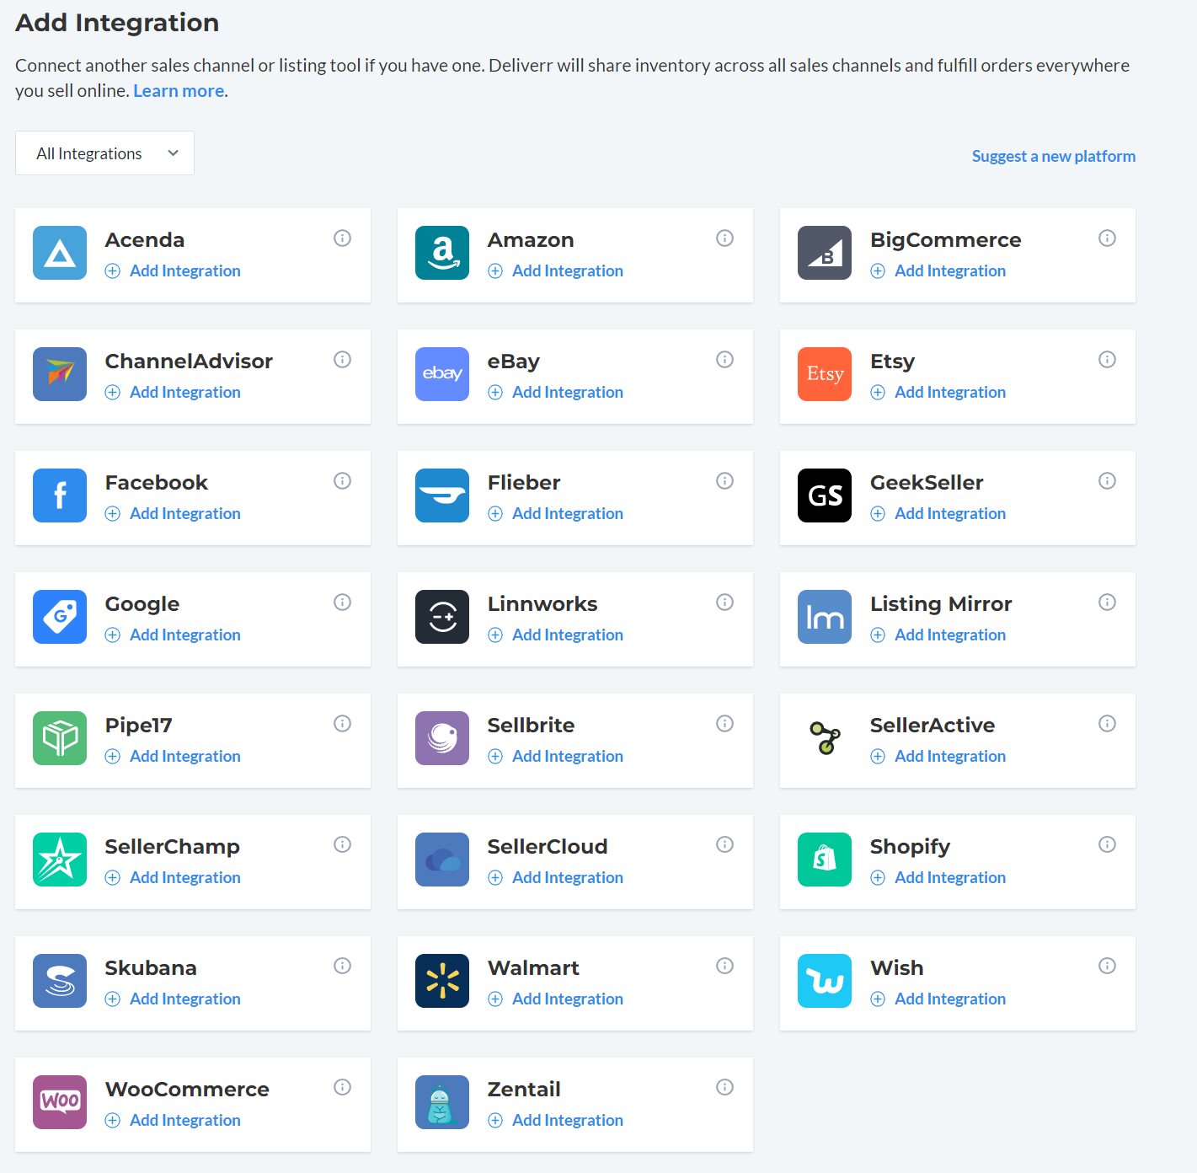Click the GeekSeller GS logo icon
The height and width of the screenshot is (1173, 1197).
[x=825, y=495]
